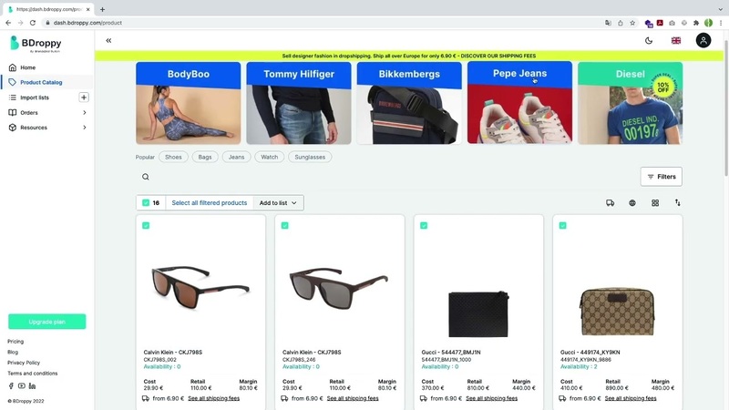Viewport: 729px width, 410px height.
Task: Uncheck Gucci 449174_KY9KN product
Action: click(x=562, y=225)
